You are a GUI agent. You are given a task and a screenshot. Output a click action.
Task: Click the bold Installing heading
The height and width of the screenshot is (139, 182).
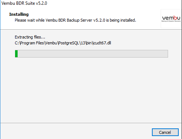(19, 14)
